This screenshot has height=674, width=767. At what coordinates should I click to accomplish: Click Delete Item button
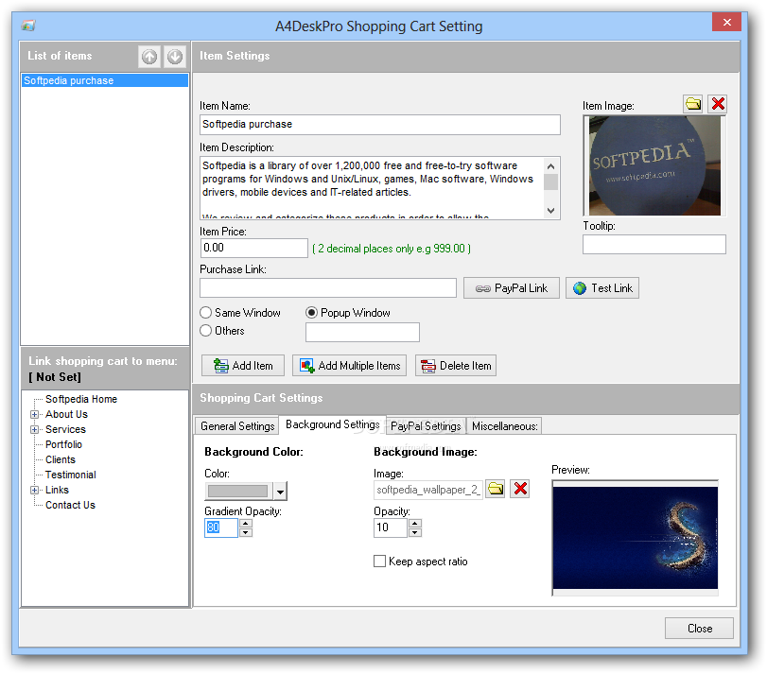[x=456, y=366]
